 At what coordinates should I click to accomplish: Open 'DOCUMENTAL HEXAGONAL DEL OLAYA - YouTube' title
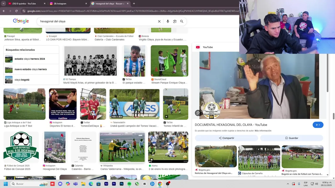[231, 125]
